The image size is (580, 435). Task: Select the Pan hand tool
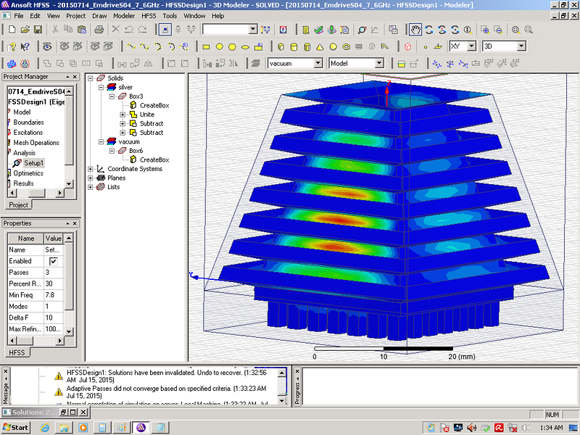[415, 30]
